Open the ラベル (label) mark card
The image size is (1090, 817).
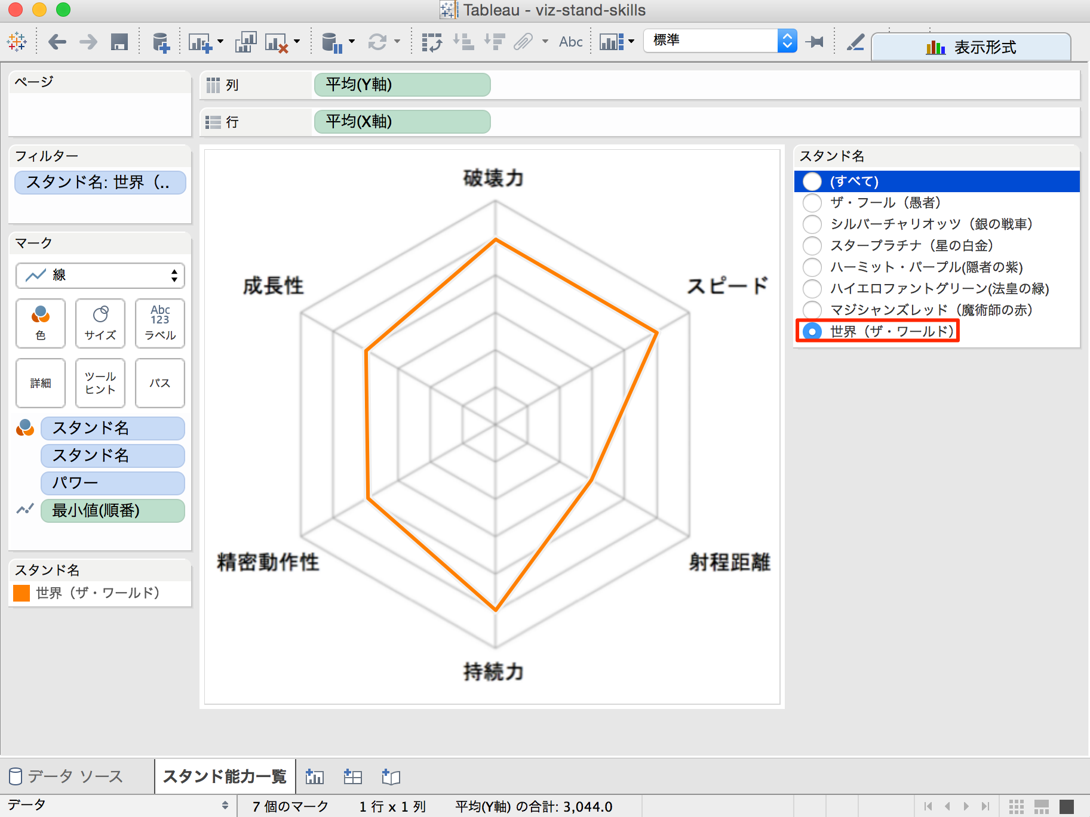(160, 323)
